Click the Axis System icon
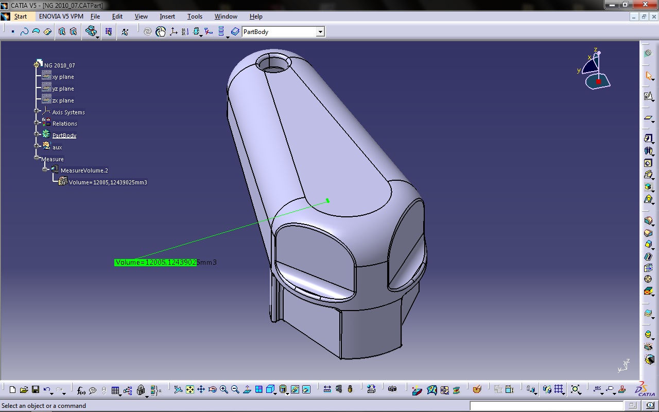Image resolution: width=659 pixels, height=412 pixels. [173, 31]
